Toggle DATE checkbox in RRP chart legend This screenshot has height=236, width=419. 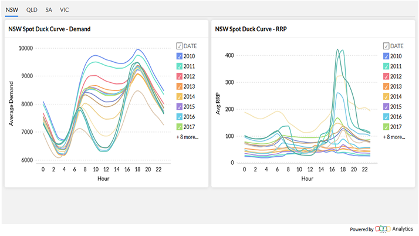click(386, 46)
